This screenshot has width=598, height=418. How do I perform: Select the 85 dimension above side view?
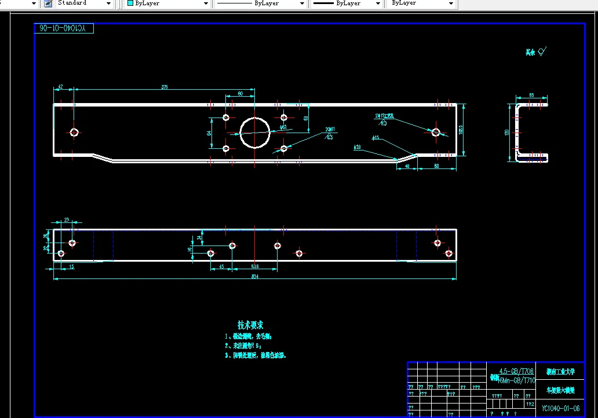click(531, 95)
